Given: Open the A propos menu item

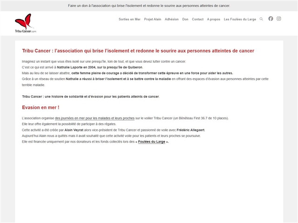Looking at the screenshot, I should (x=214, y=19).
